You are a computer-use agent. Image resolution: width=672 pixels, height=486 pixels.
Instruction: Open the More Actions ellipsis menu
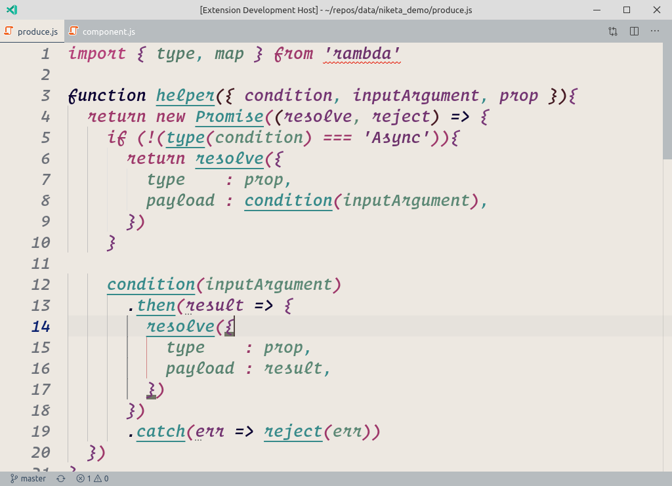click(x=655, y=31)
